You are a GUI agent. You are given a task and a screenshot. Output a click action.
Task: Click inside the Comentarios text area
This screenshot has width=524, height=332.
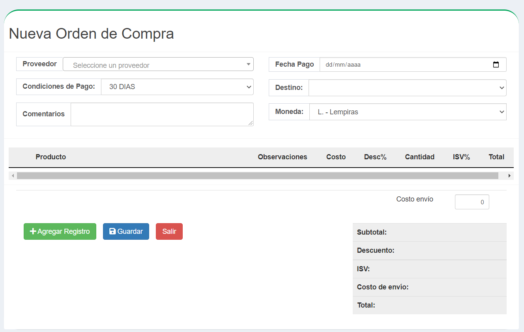point(162,114)
